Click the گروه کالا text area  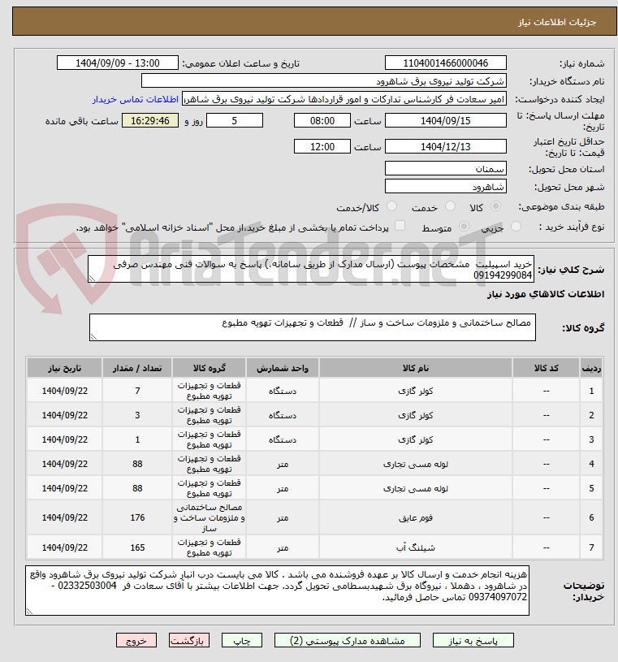pyautogui.click(x=313, y=327)
